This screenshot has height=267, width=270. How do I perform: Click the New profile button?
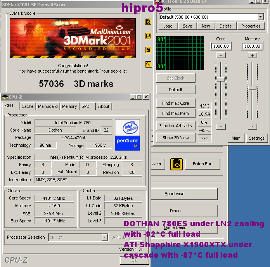206,26
